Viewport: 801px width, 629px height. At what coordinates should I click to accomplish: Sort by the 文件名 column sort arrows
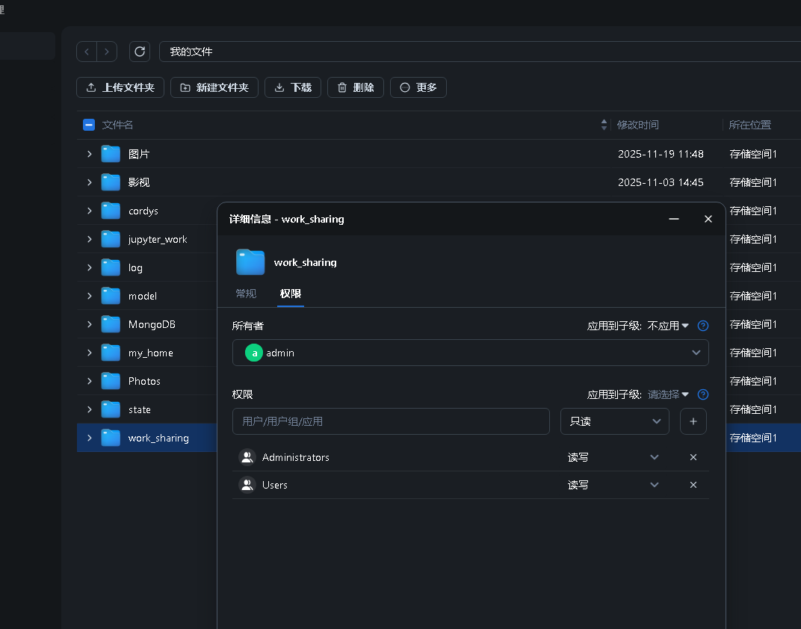click(604, 125)
